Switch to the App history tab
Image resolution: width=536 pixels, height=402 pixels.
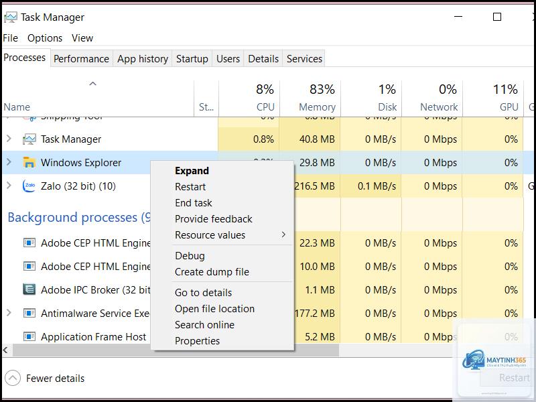coord(143,59)
